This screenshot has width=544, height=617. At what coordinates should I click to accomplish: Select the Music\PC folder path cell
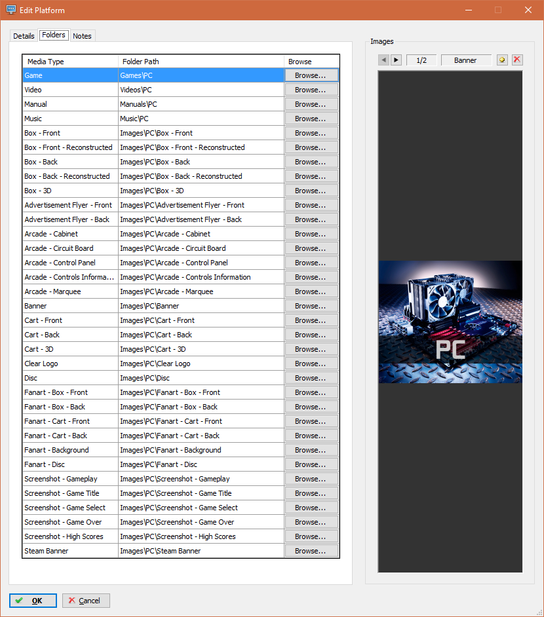tap(201, 119)
